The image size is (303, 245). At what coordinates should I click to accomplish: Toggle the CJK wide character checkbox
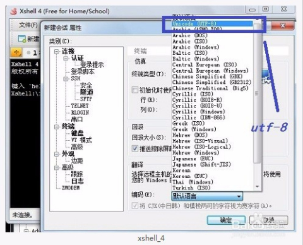(x=134, y=205)
